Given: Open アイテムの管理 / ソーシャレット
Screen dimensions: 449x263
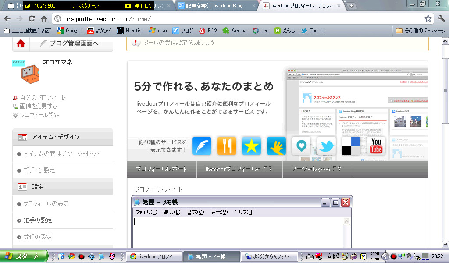Looking at the screenshot, I should tap(61, 154).
